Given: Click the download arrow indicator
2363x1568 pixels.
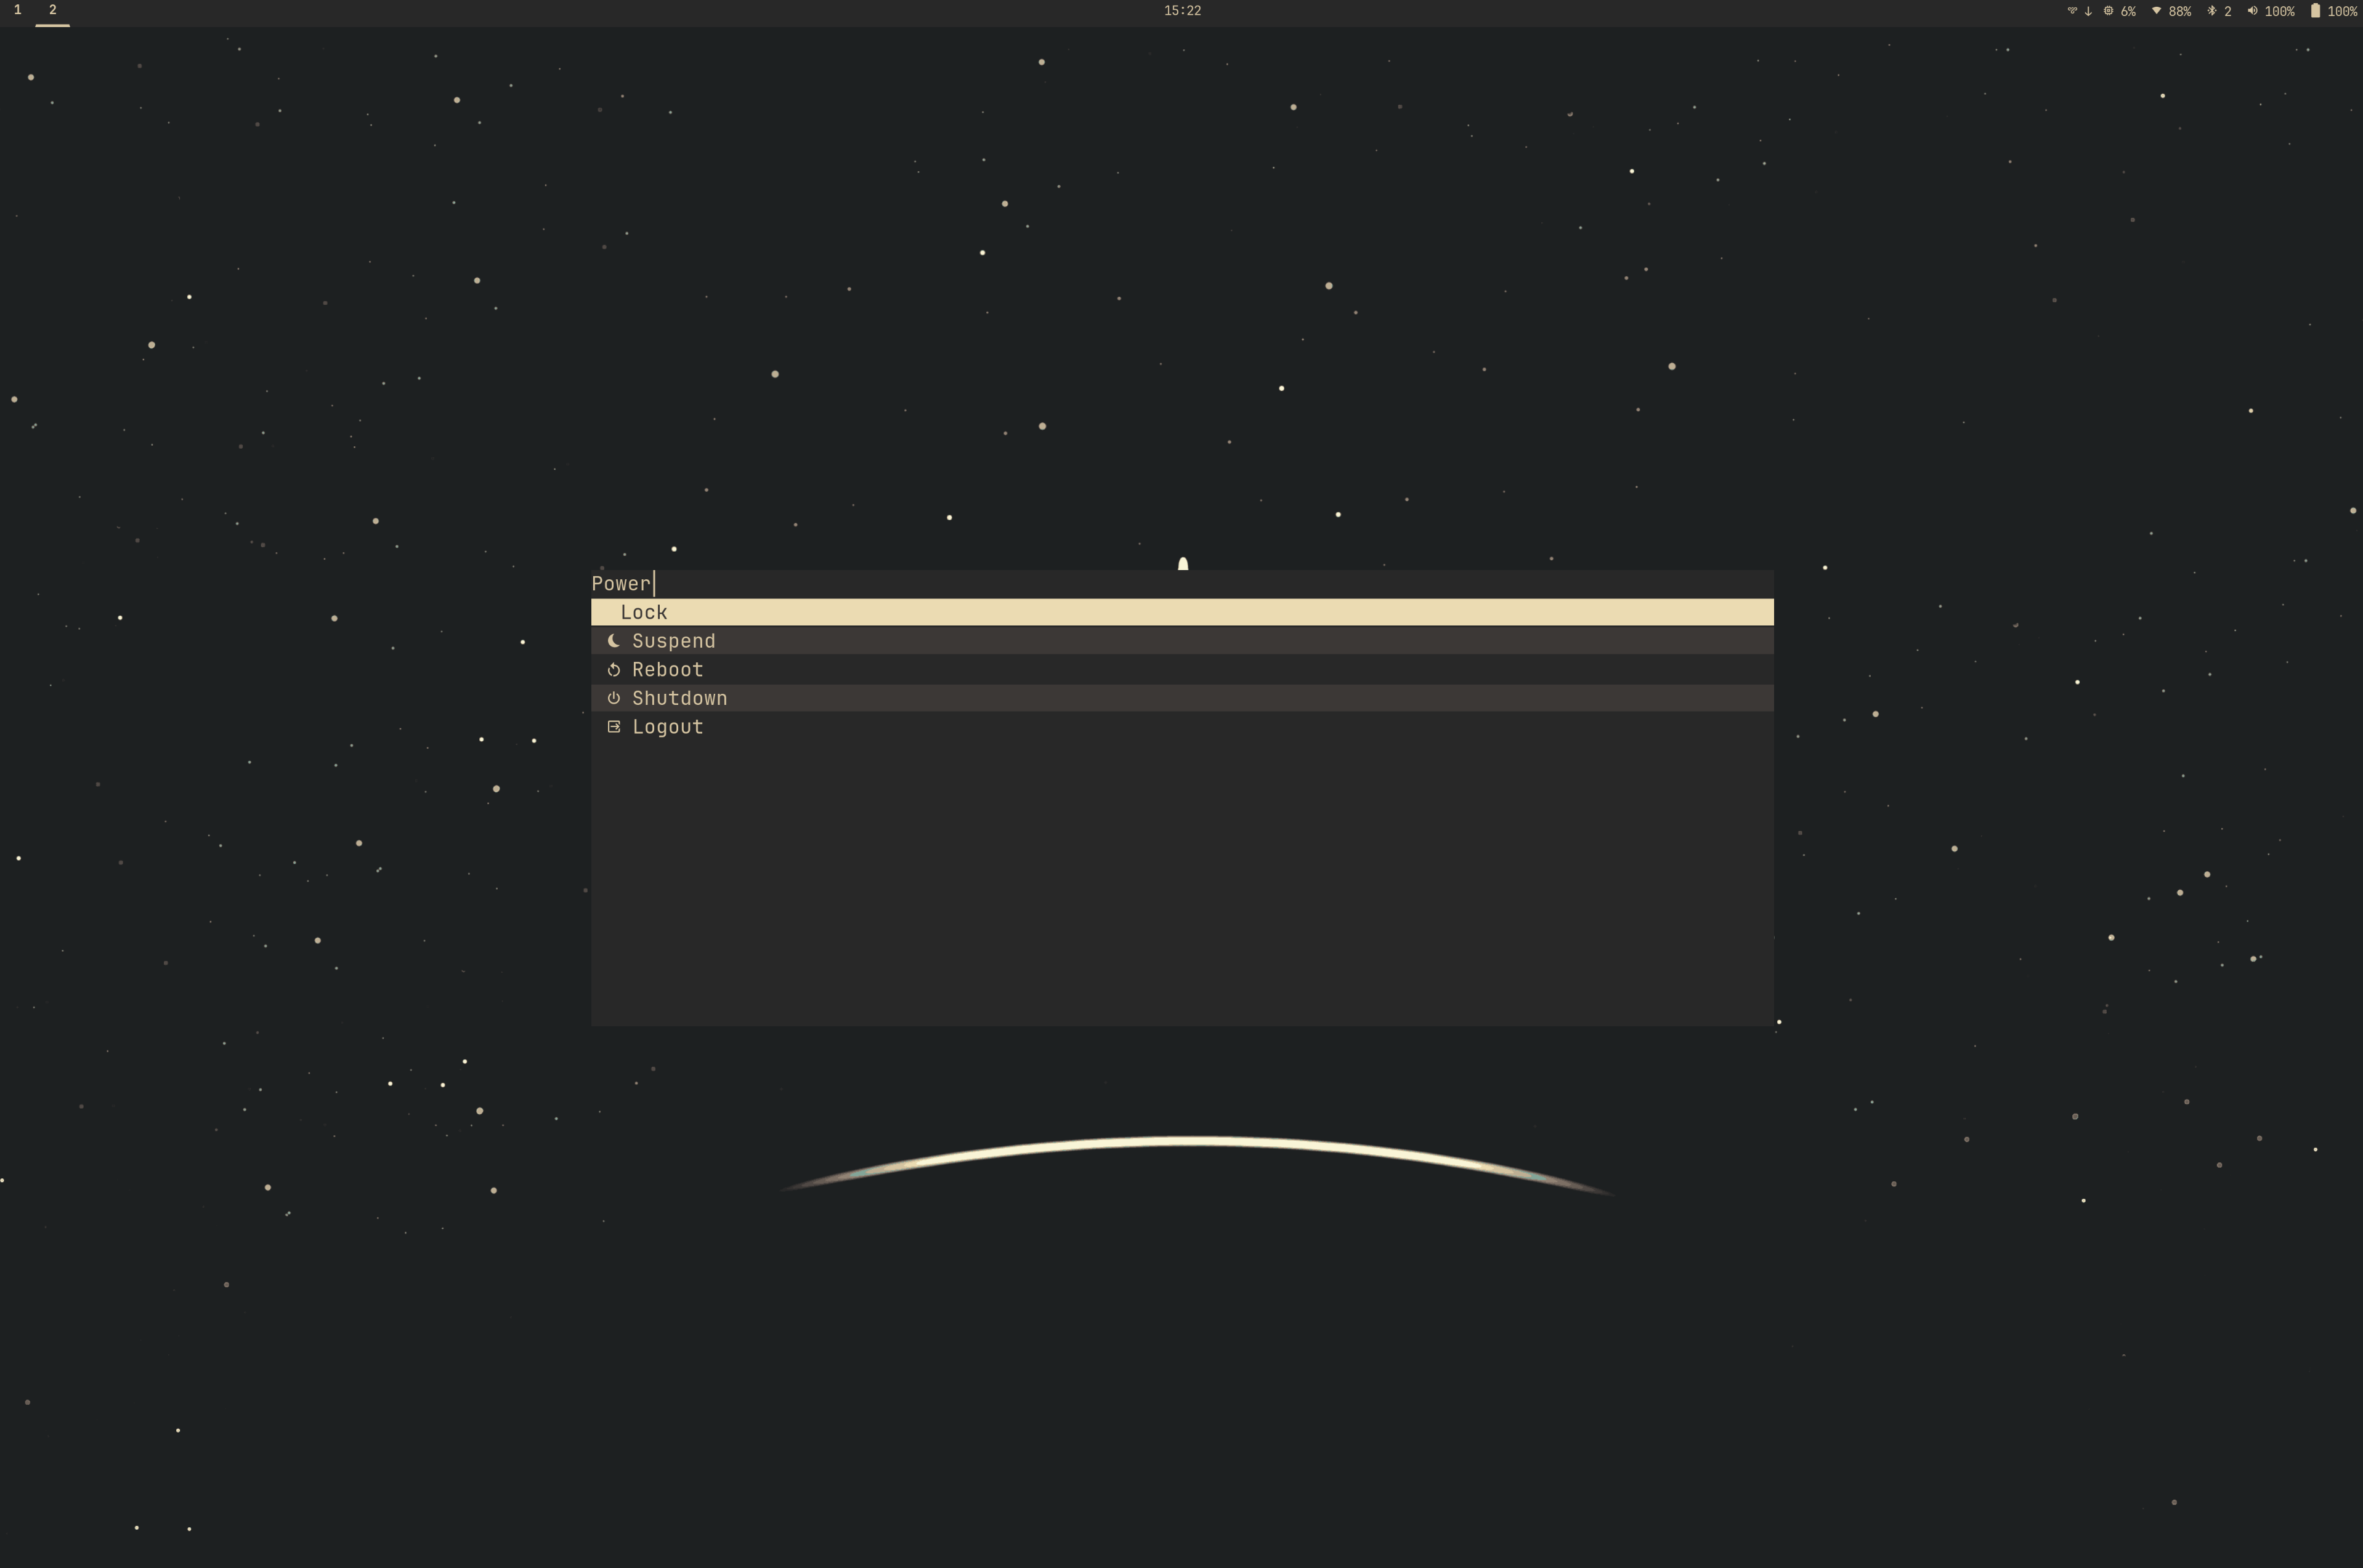Looking at the screenshot, I should [2088, 11].
